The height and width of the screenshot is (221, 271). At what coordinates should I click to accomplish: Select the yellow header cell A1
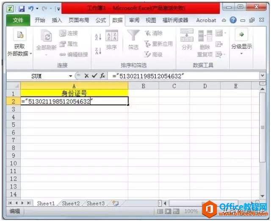[75, 93]
